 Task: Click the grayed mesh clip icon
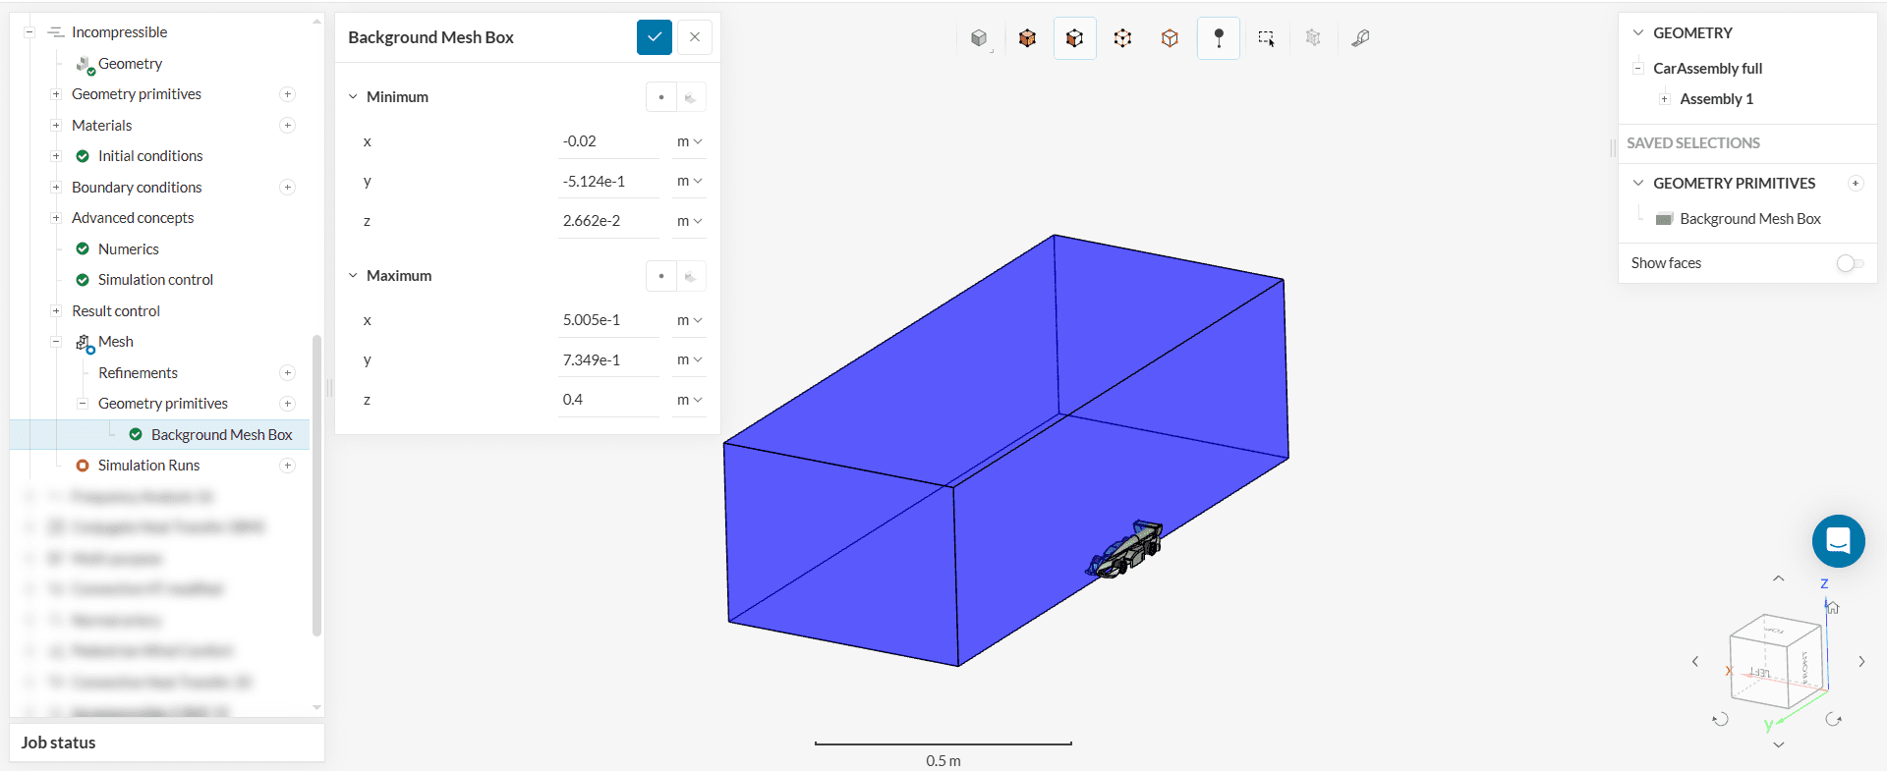tap(1313, 38)
